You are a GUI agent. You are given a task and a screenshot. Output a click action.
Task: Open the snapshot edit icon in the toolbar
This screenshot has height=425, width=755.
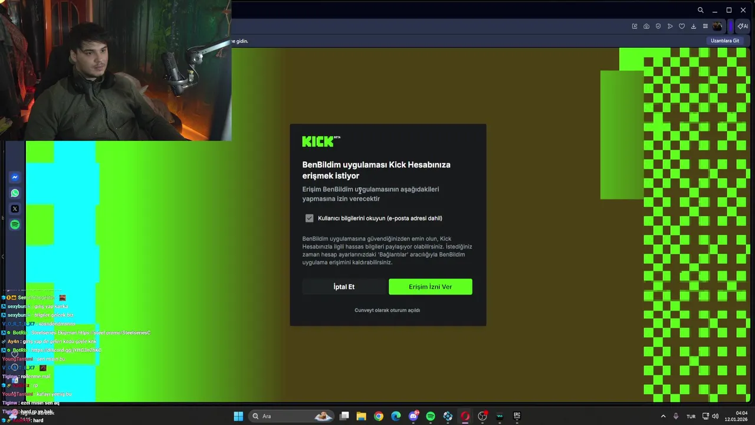[x=635, y=26]
